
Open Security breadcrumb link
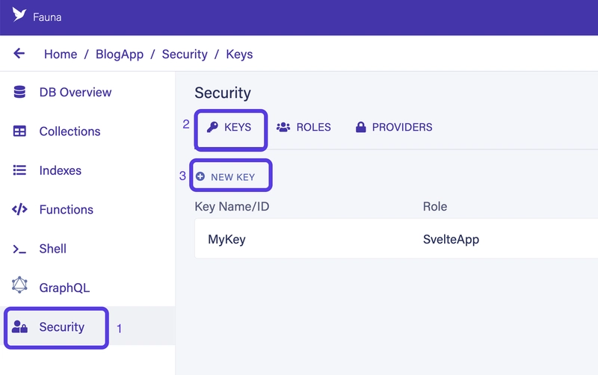coord(185,54)
